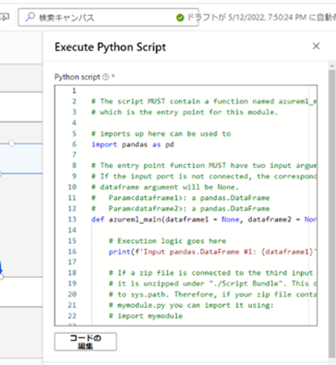The image size is (336, 365).
Task: Click the line 12 comment 'Param<dataframe2>'
Action: coord(181,209)
